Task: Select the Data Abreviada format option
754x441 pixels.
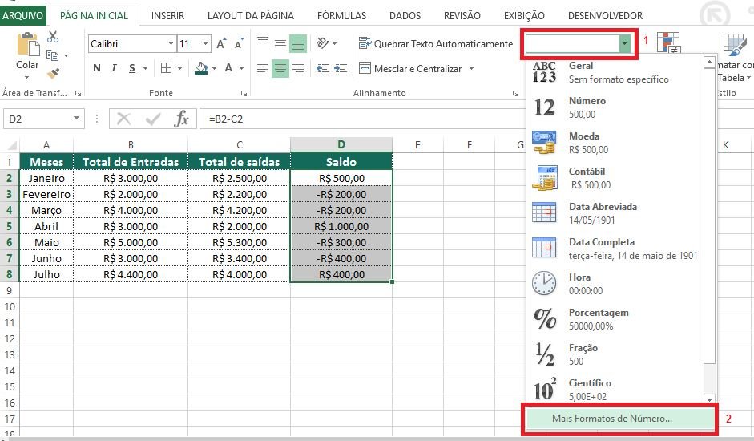Action: click(x=603, y=212)
